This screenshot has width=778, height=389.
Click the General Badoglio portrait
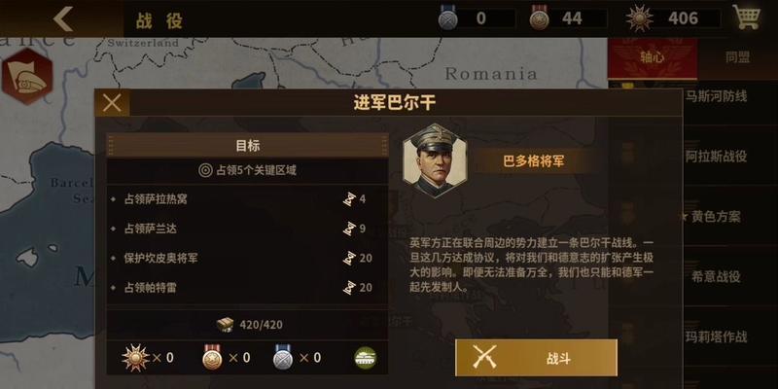[435, 160]
